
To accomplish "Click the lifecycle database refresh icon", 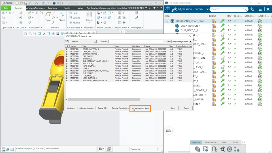I will tap(214, 149).
